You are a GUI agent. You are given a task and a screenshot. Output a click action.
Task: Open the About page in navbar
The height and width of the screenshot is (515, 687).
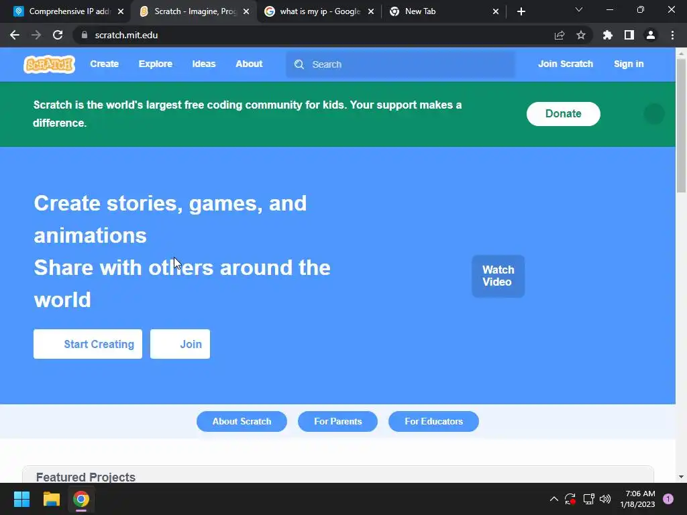pos(249,64)
